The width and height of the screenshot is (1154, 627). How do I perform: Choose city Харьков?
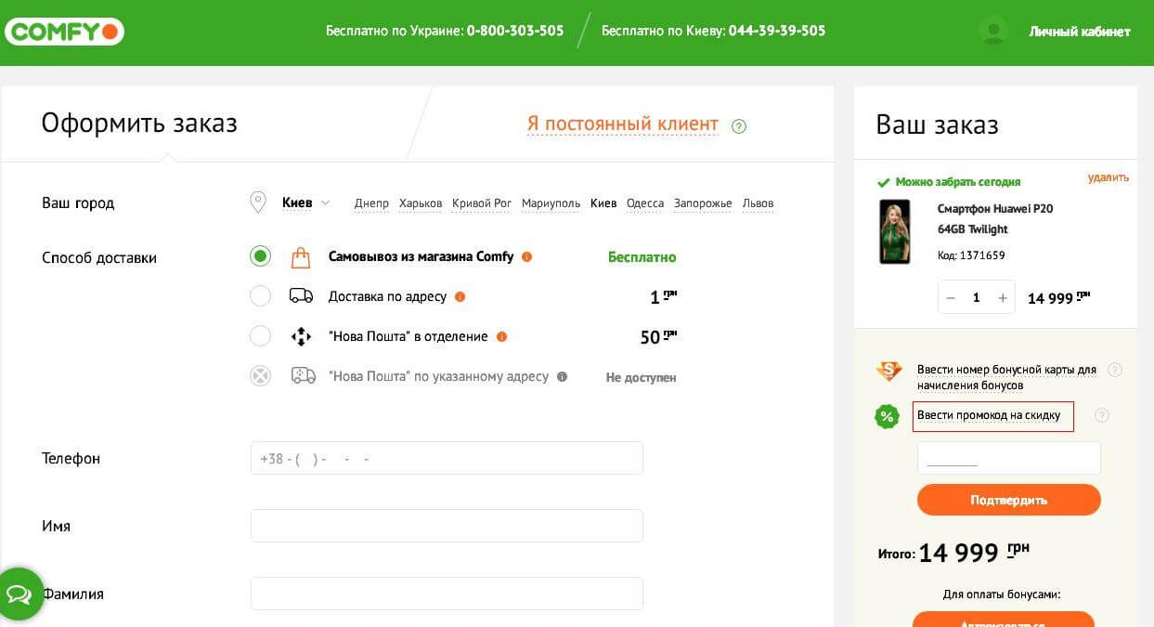(421, 203)
